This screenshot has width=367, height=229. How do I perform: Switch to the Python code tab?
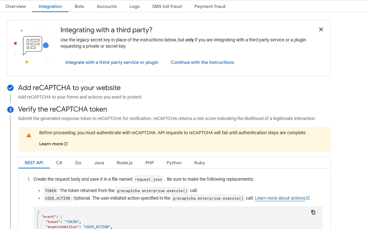174,163
